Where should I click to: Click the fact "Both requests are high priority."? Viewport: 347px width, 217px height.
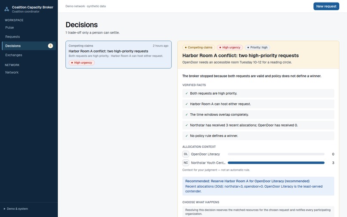coord(258,93)
